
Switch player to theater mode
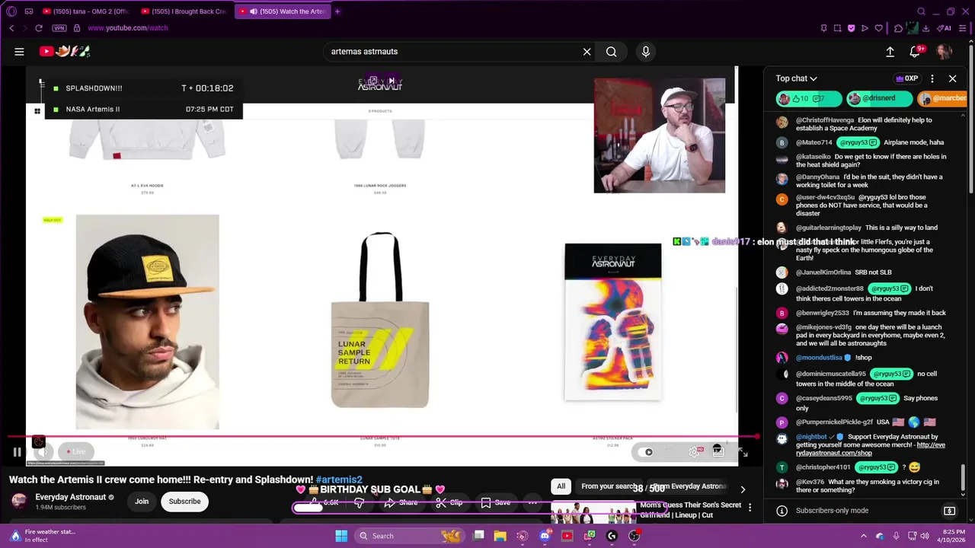click(x=718, y=452)
